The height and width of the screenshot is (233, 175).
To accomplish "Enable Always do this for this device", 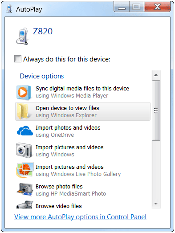I will coord(18,59).
